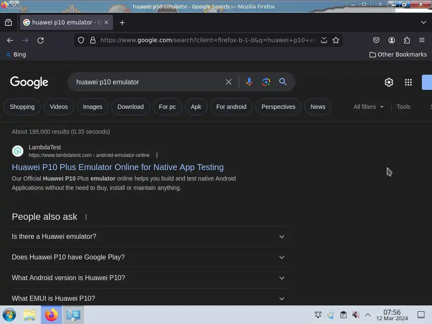Clear the Google search box with X
This screenshot has height=324, width=432.
point(228,82)
